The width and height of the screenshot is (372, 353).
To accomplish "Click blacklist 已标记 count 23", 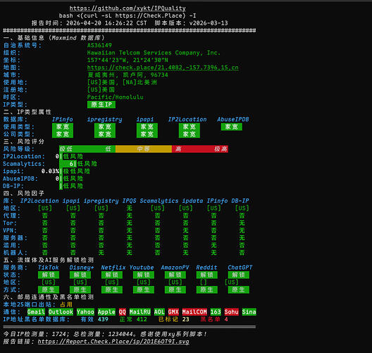I will 185,319.
